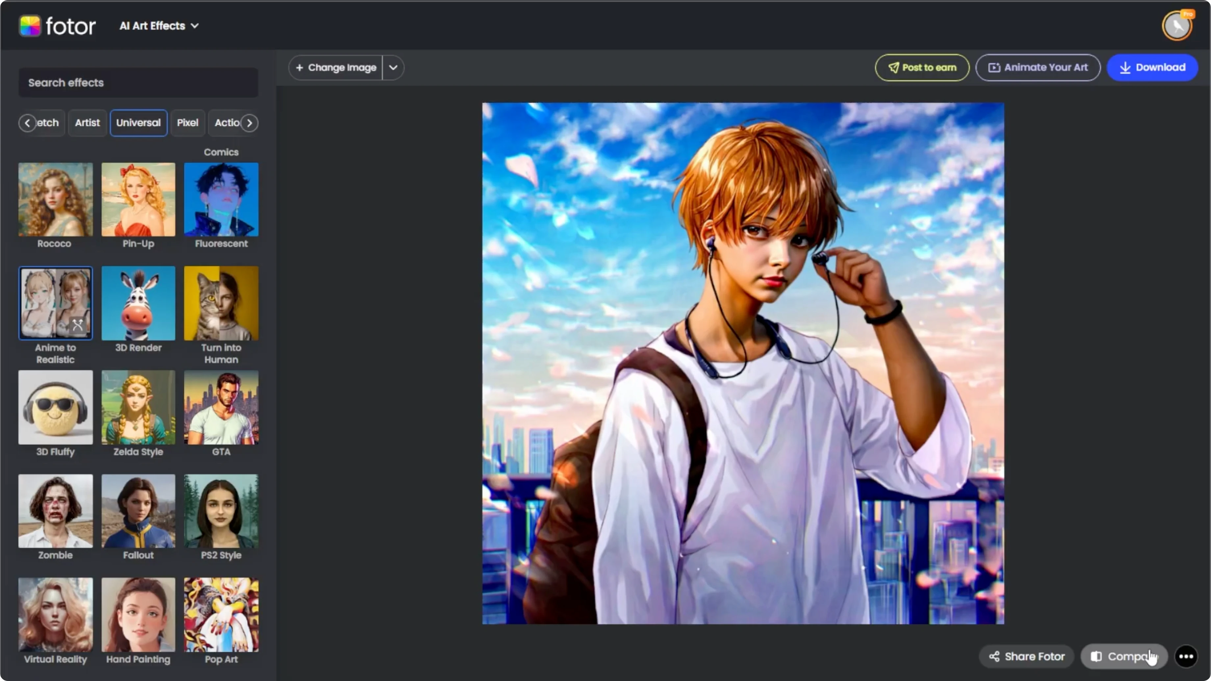Image resolution: width=1211 pixels, height=681 pixels.
Task: Switch to the Universal tab
Action: coord(139,123)
